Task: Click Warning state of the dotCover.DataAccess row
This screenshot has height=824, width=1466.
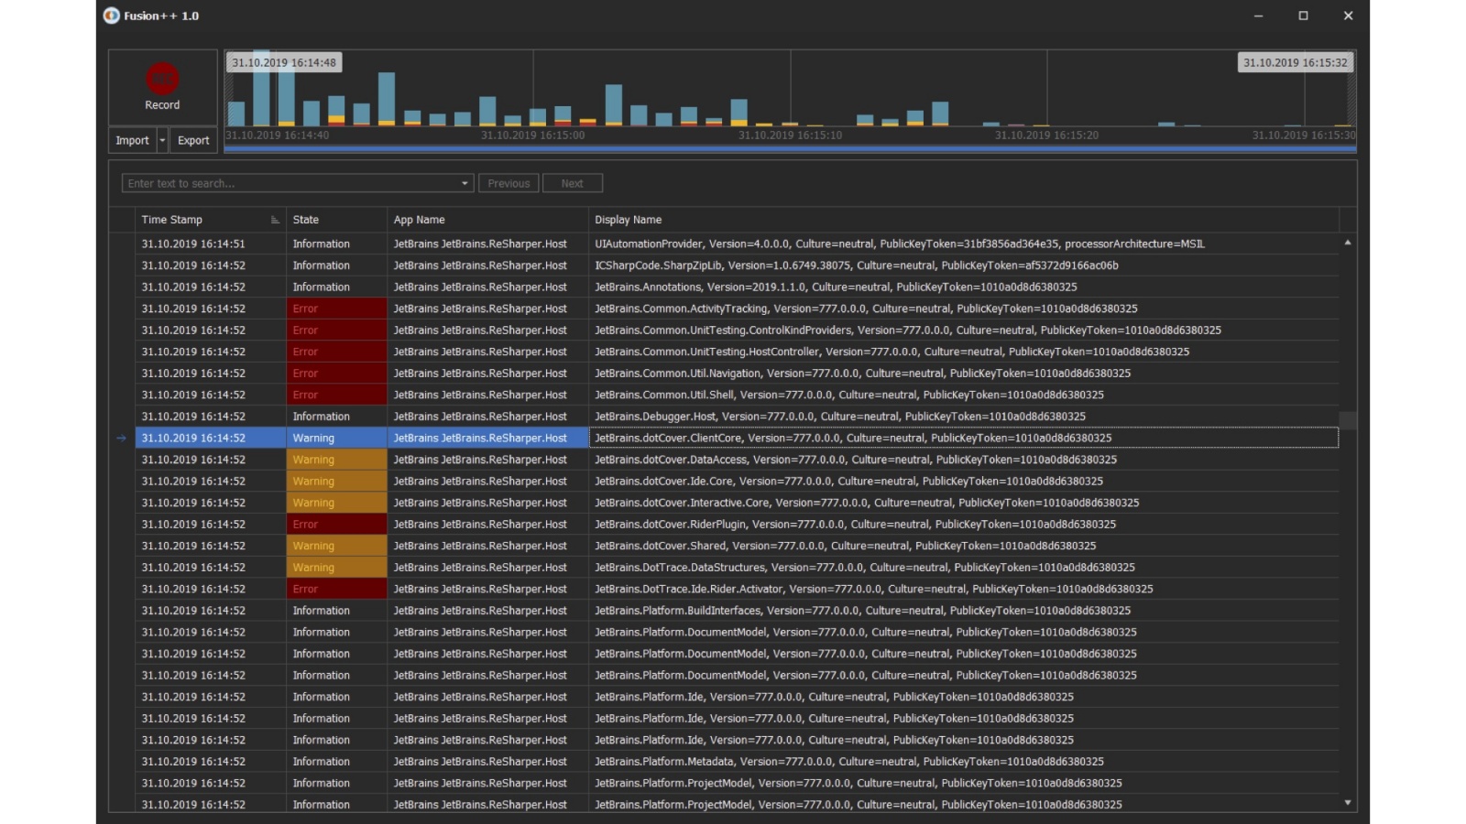Action: tap(336, 460)
